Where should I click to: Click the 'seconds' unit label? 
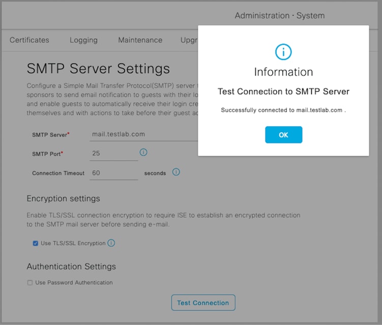click(x=155, y=173)
